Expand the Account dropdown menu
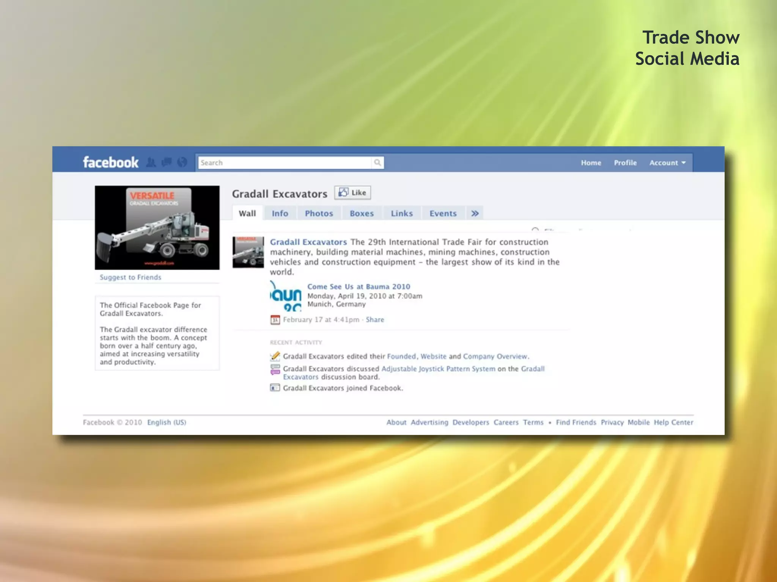This screenshot has height=582, width=777. [x=667, y=163]
